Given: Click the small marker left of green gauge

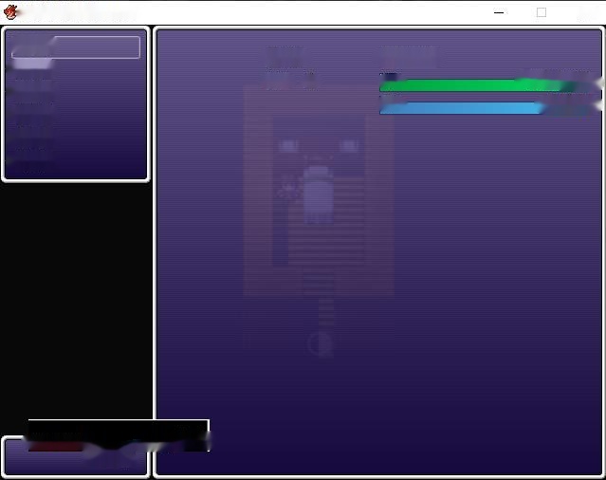Looking at the screenshot, I should (x=389, y=76).
